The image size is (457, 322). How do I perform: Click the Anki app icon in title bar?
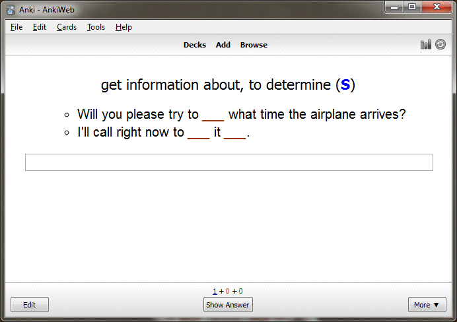click(11, 9)
